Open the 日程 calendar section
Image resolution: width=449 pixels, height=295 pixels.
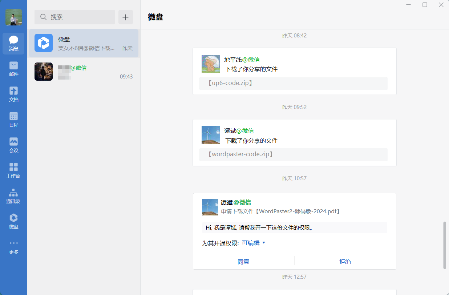13,120
